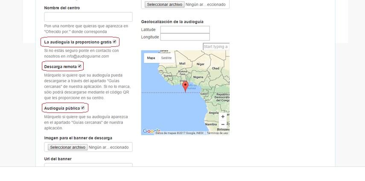The height and width of the screenshot is (181, 365).
Task: Switch the map to Mapa view
Action: click(x=151, y=57)
